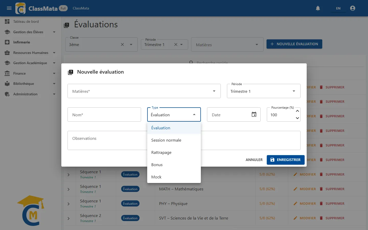Click Supprimer on the SVT row

coord(332,218)
